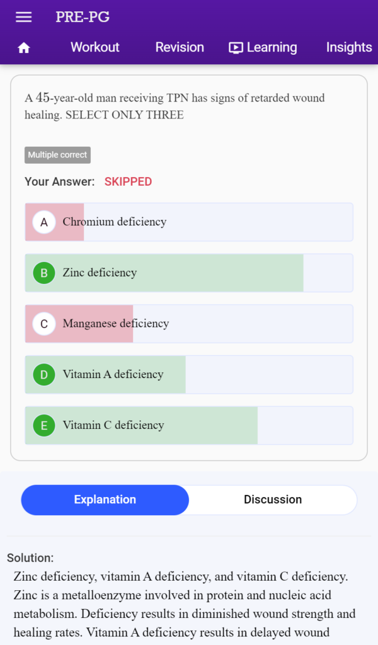Go to the home icon

(x=24, y=48)
